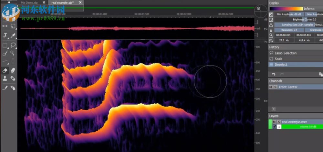Click the resolution sharpness icon
Image resolution: width=323 pixels, height=152 pixels.
[271, 30]
